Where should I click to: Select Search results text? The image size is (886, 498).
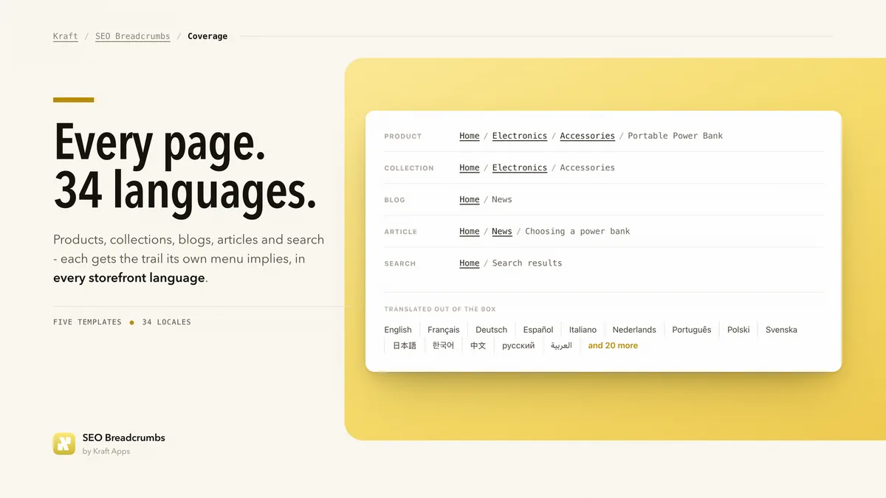527,263
